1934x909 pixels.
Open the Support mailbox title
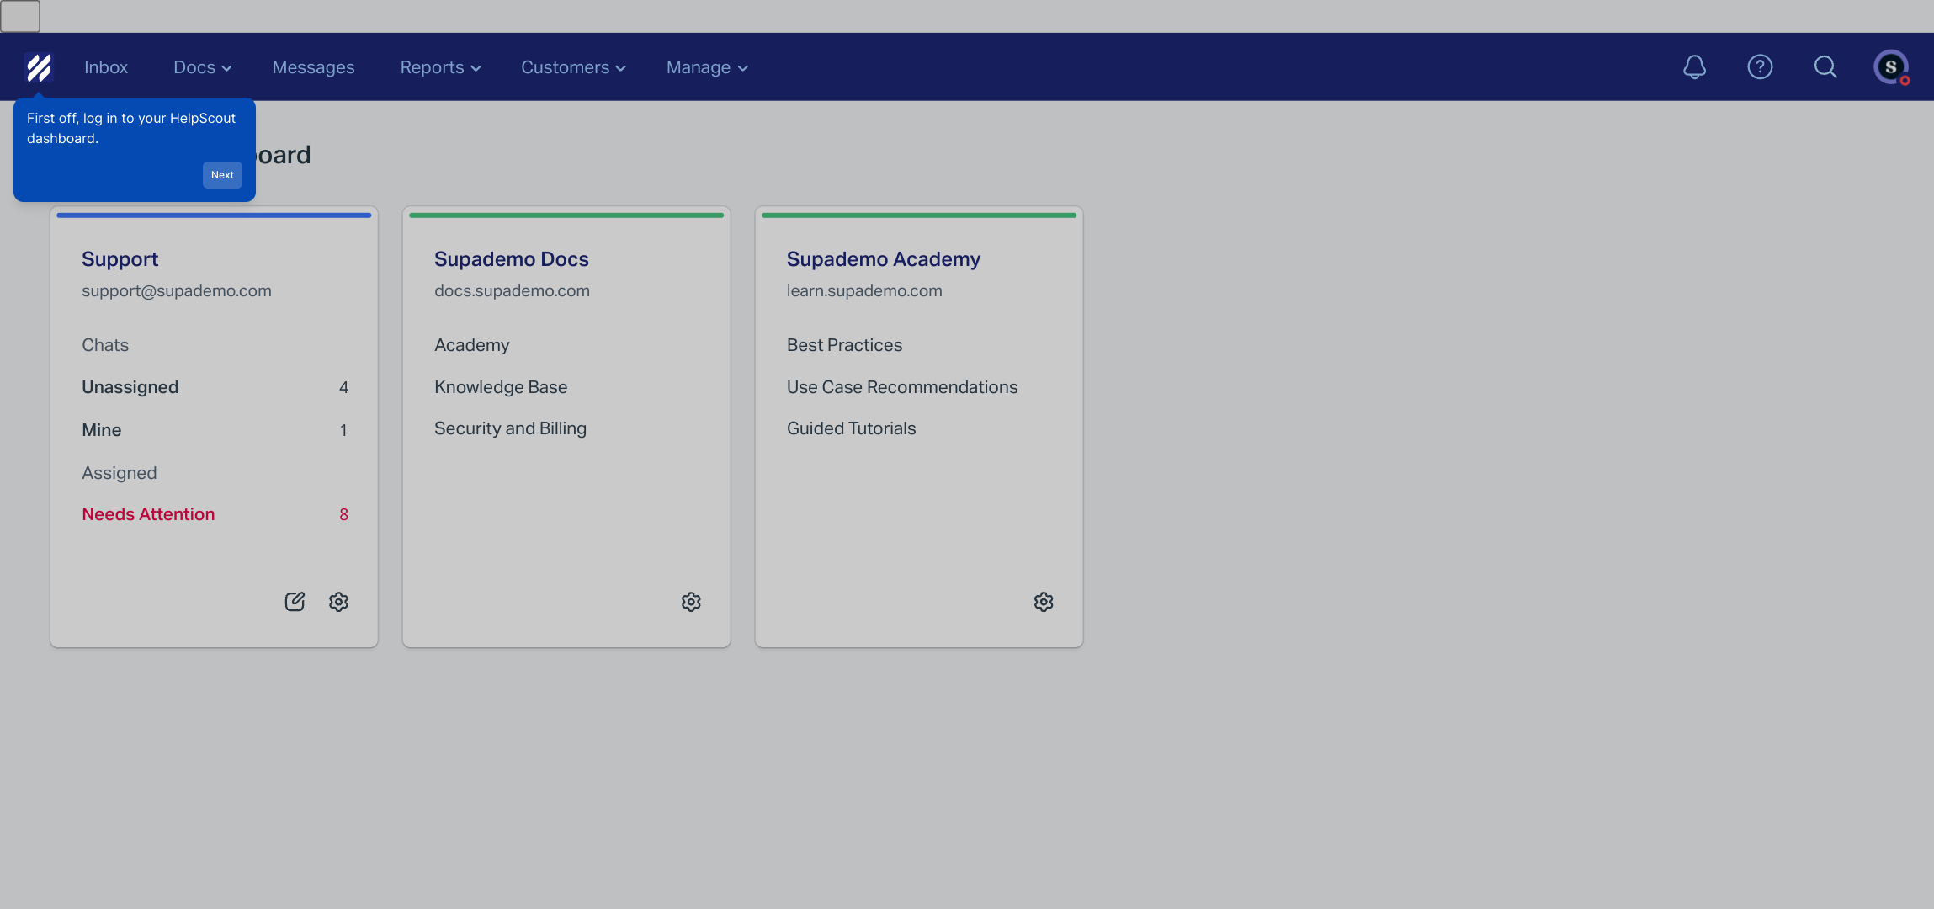pyautogui.click(x=120, y=259)
